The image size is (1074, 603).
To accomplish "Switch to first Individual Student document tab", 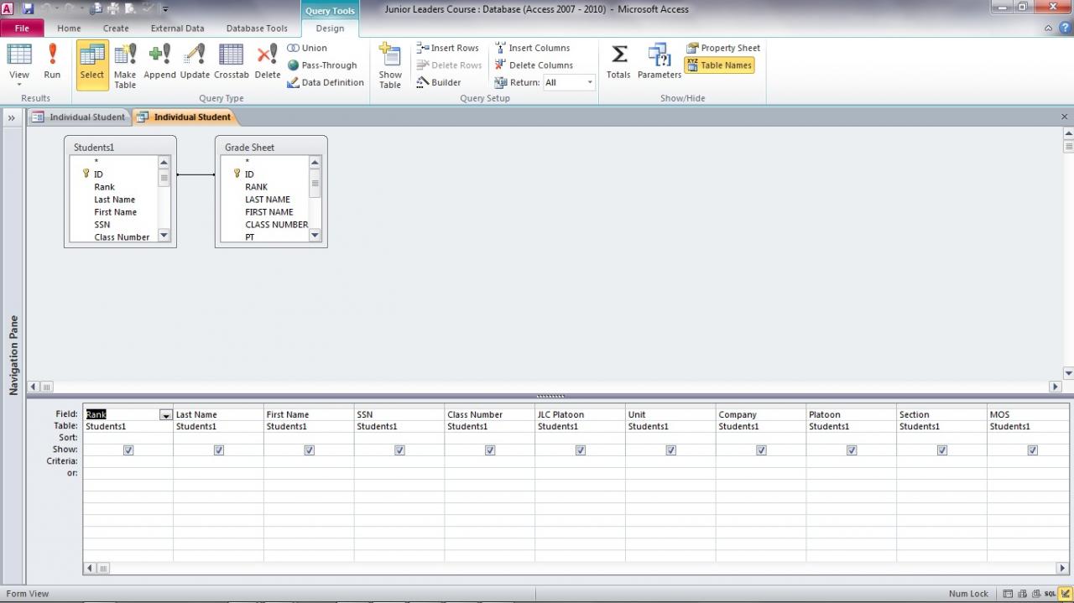I will 78,117.
